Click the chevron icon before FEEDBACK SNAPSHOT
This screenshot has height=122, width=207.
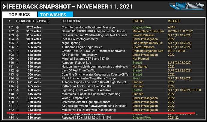point(4,7)
